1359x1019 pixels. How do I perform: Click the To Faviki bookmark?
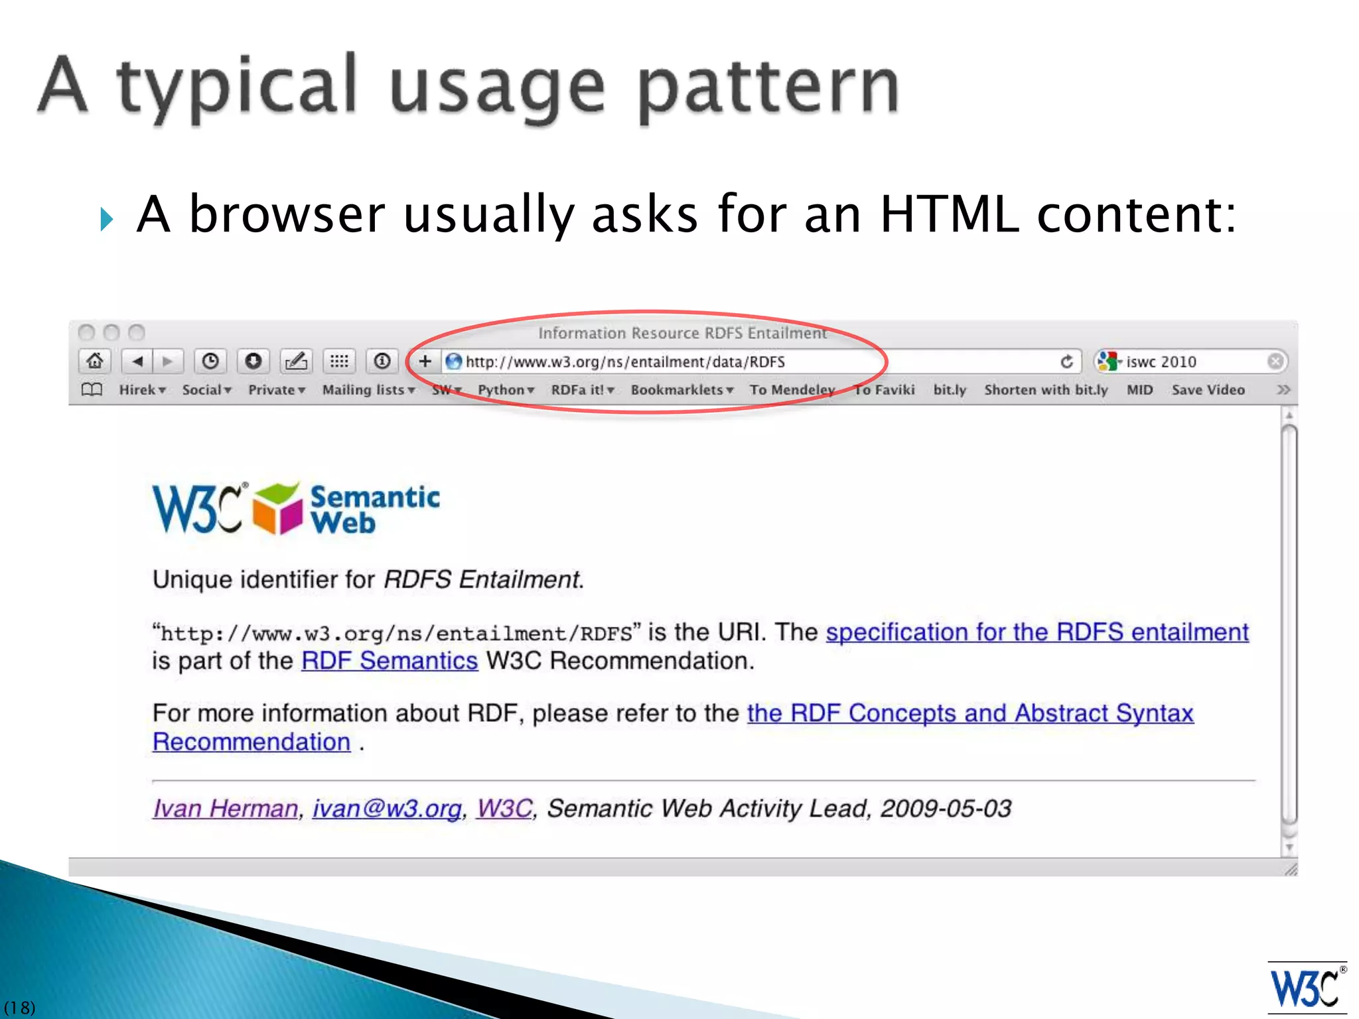tap(884, 389)
